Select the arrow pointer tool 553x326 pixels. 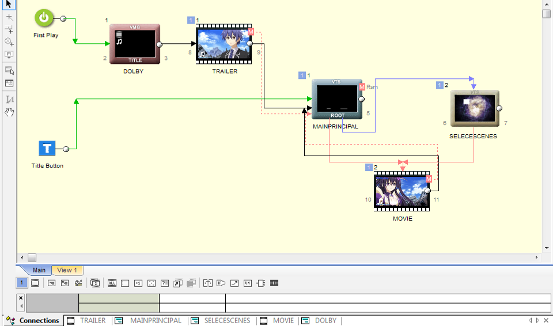[x=9, y=4]
